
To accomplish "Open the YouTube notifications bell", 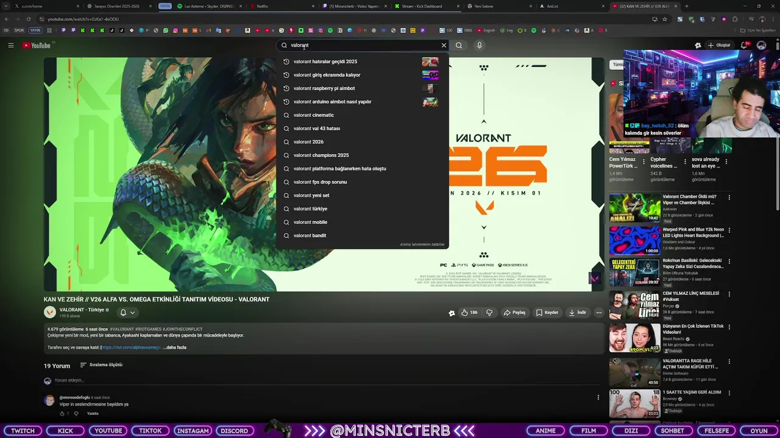I will pyautogui.click(x=745, y=45).
